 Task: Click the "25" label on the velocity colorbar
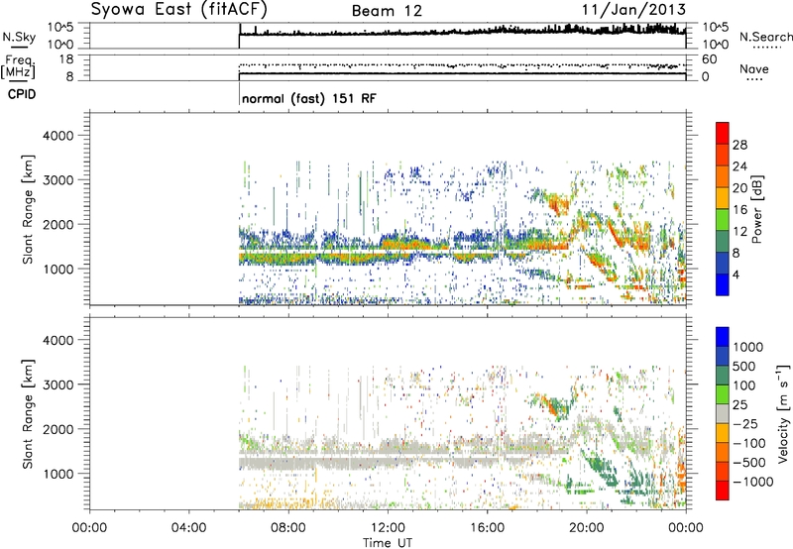click(x=739, y=404)
